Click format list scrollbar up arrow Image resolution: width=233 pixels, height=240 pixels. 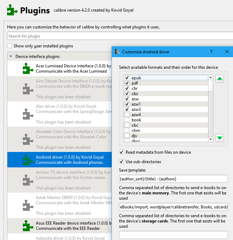[x=211, y=78]
